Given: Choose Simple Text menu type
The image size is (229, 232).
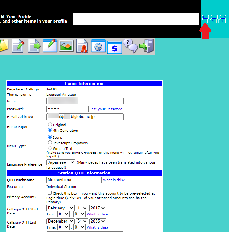Looking at the screenshot, I should coord(50,148).
